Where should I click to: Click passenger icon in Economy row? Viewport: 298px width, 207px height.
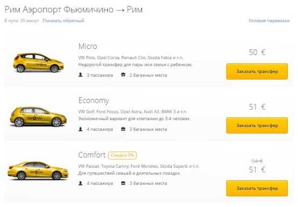click(x=80, y=129)
